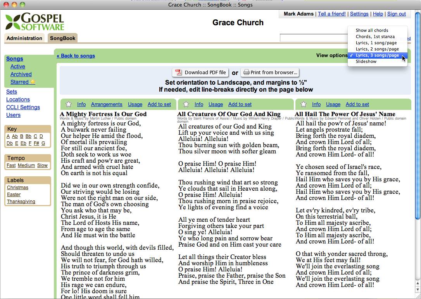Add All Creatures Of Our God And King to set
Screen dimensions: 421x299
[240, 104]
